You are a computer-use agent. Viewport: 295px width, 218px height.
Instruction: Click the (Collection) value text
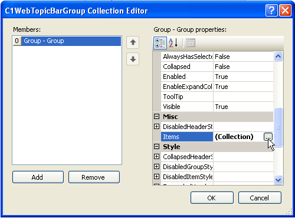pos(234,137)
